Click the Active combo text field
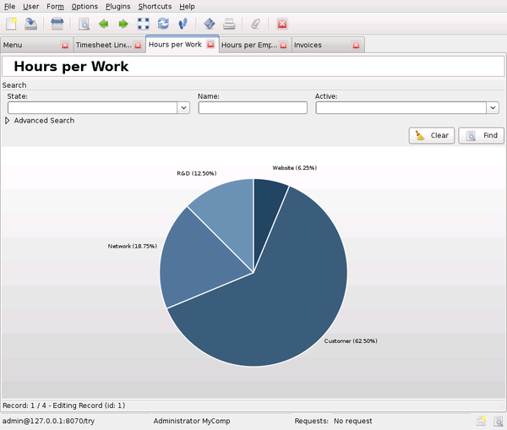 (x=401, y=107)
